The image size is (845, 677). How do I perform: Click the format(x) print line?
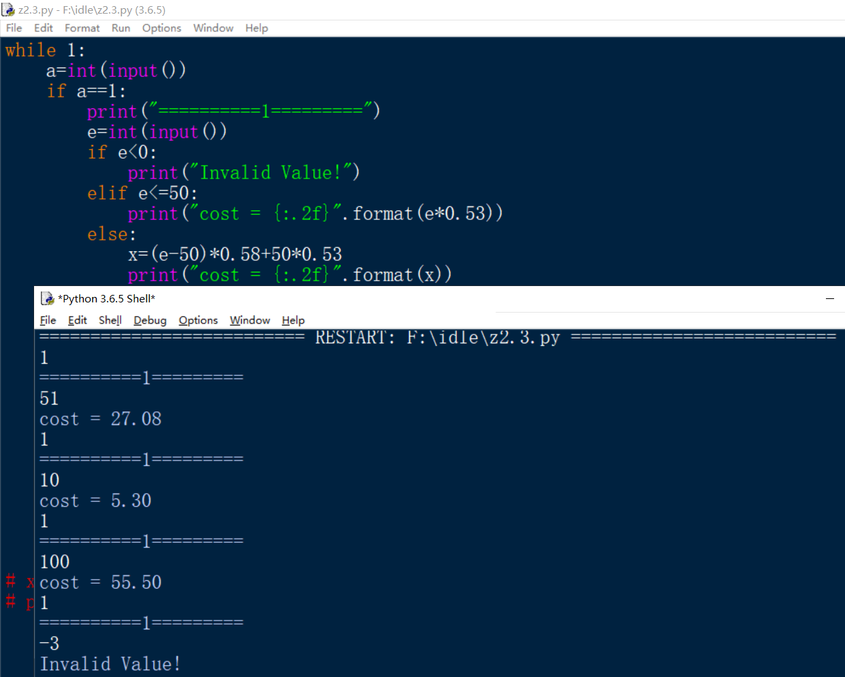pyautogui.click(x=290, y=275)
